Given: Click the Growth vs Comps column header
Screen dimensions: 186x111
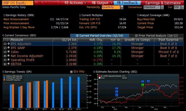Looking at the screenshot, I should point(137,40).
